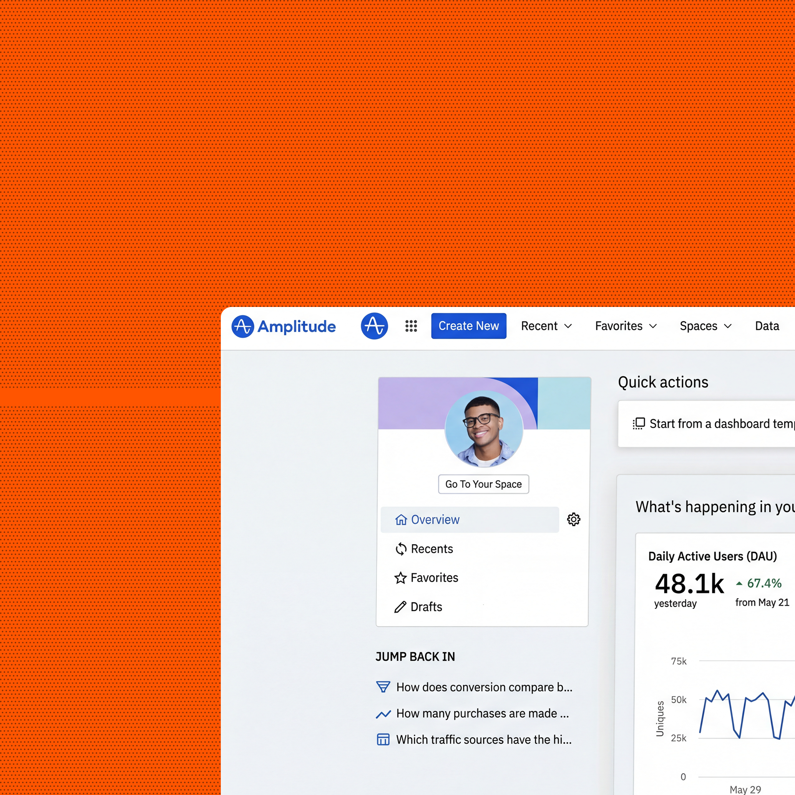Click Start from a dashboard template action
795x795 pixels.
(707, 424)
